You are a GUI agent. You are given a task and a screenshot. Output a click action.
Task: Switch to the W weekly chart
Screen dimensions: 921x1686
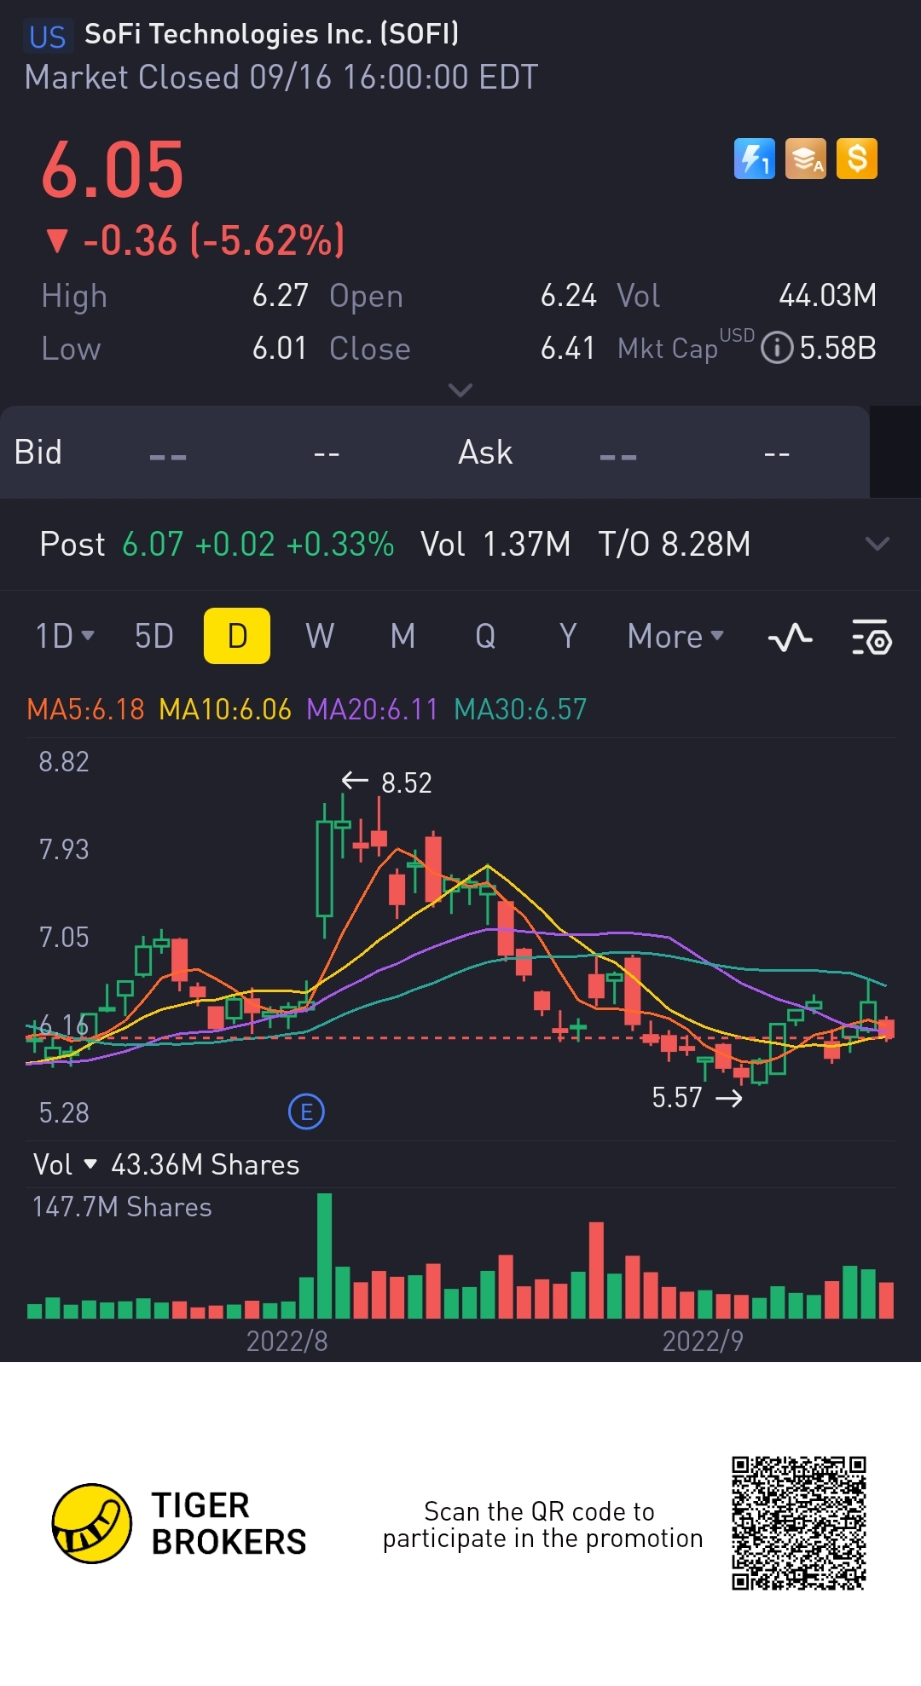320,636
